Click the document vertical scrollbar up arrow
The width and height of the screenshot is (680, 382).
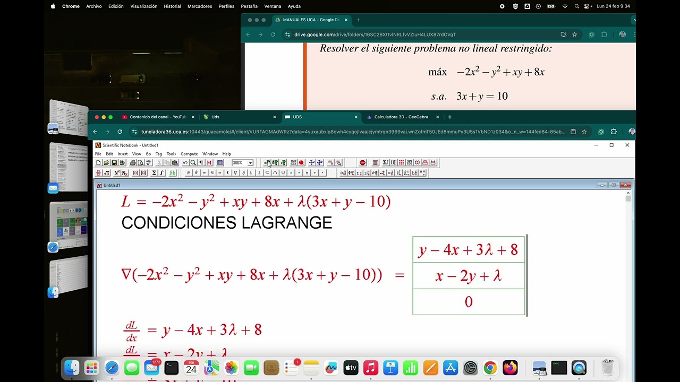(628, 194)
